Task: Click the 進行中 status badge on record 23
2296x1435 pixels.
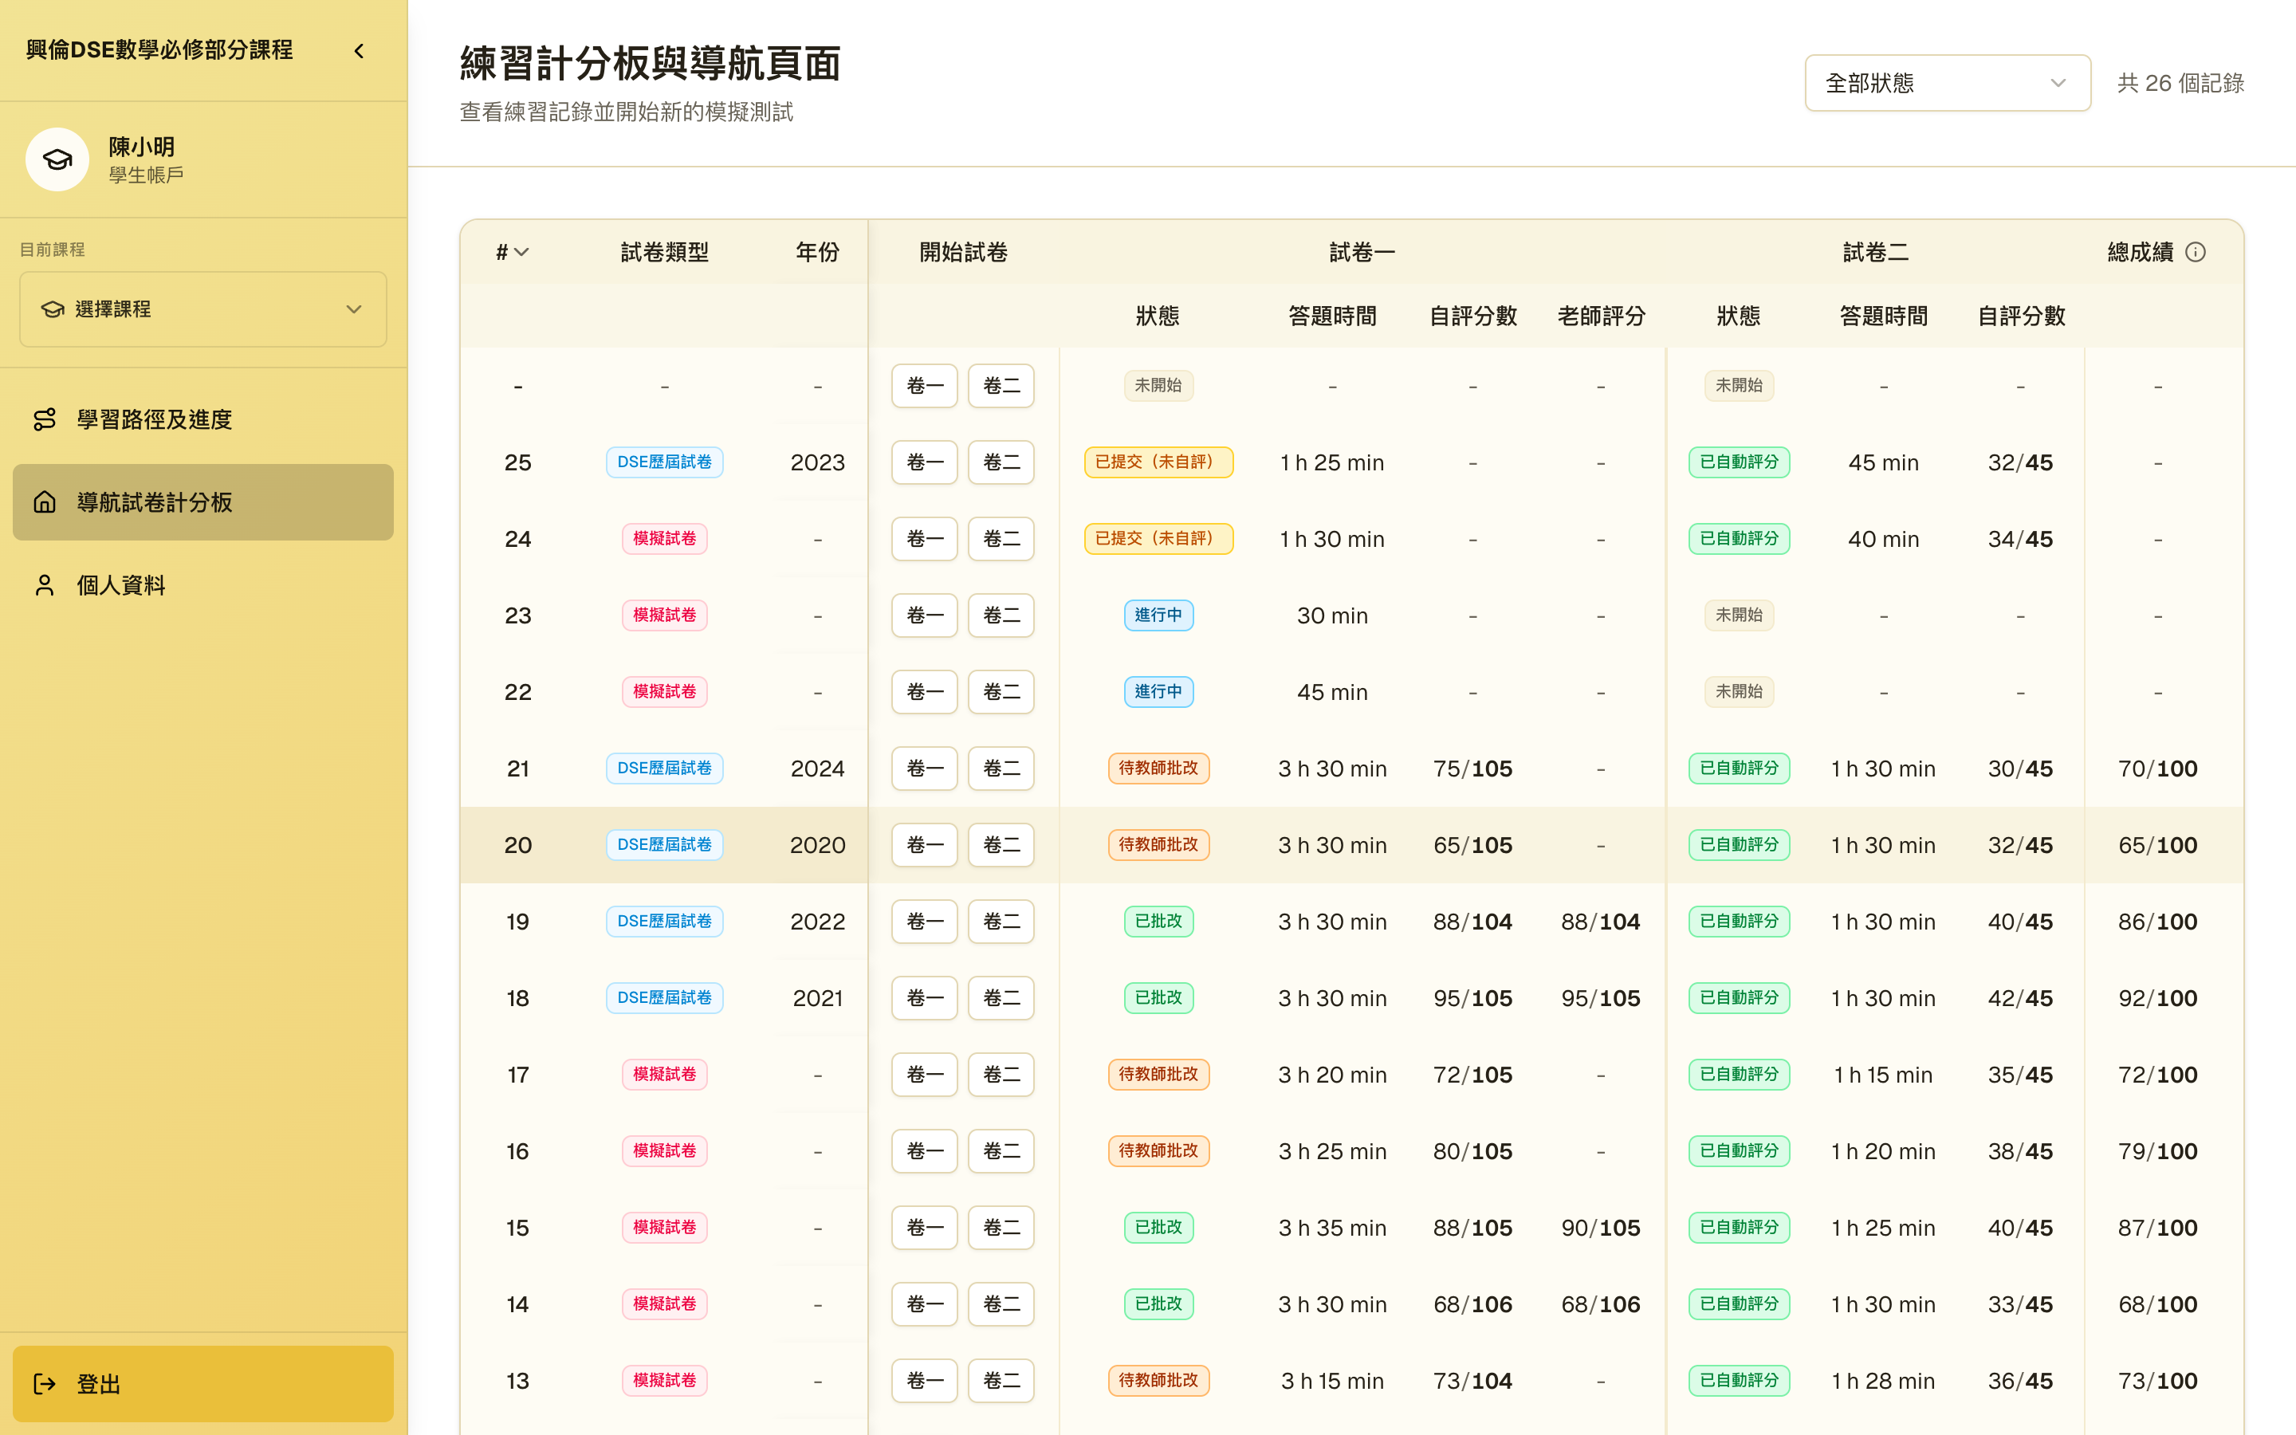Action: [x=1158, y=615]
